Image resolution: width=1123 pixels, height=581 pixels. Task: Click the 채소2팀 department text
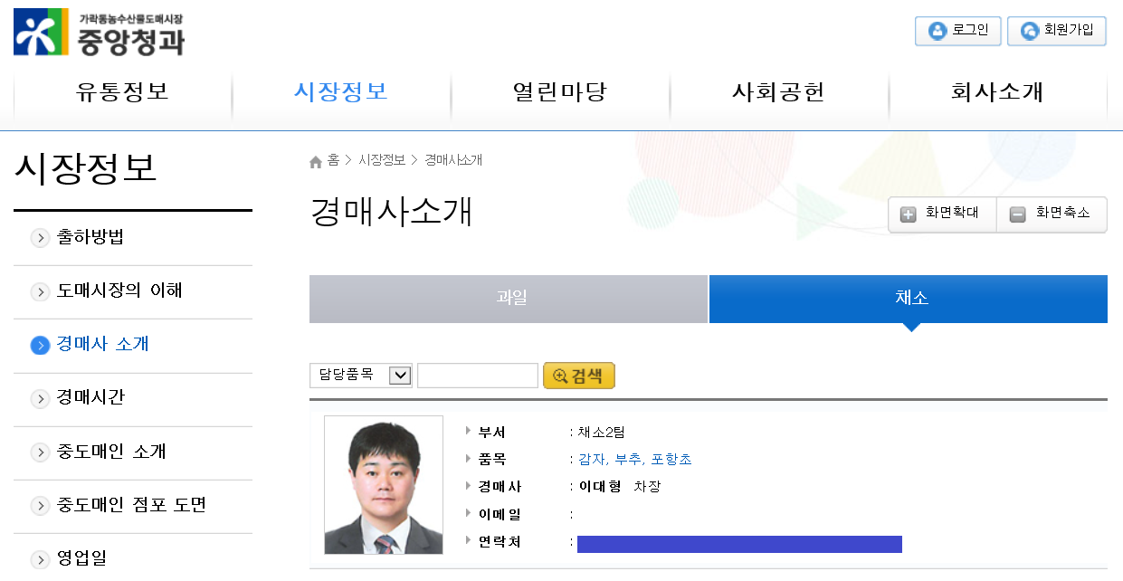pyautogui.click(x=601, y=433)
